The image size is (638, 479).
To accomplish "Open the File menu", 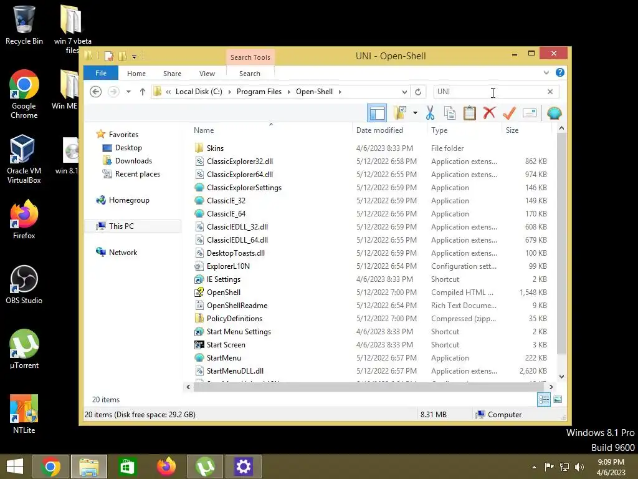I will [101, 74].
